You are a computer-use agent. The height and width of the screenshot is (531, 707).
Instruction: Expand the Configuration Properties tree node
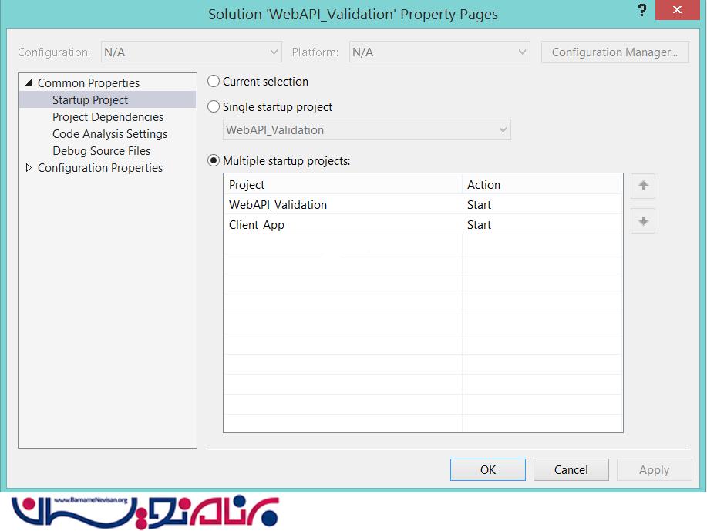tap(29, 168)
